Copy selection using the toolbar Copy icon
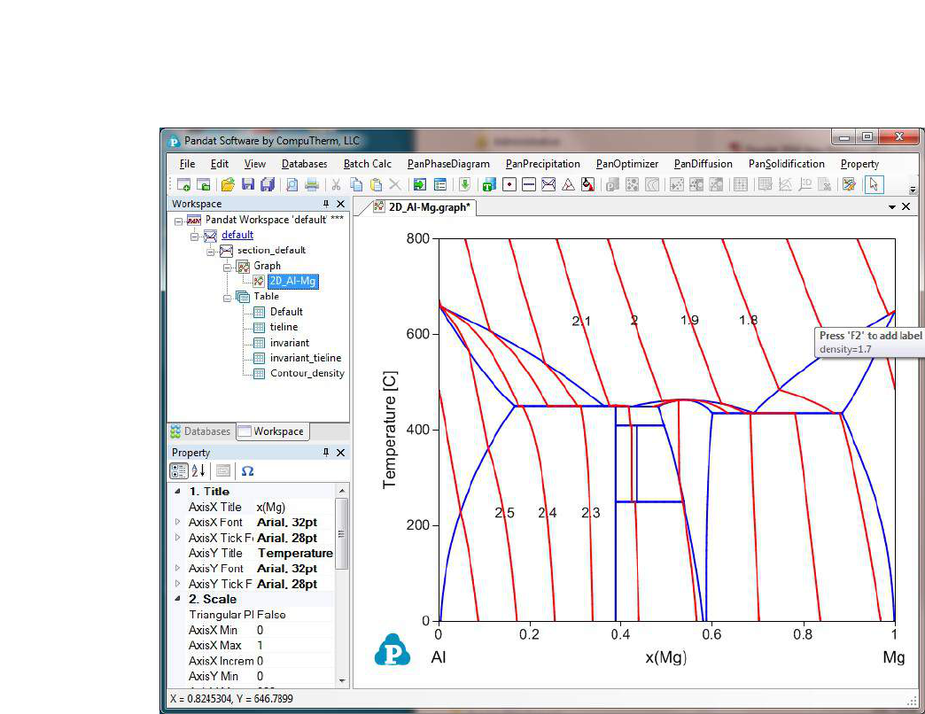This screenshot has height=714, width=925. (x=355, y=184)
